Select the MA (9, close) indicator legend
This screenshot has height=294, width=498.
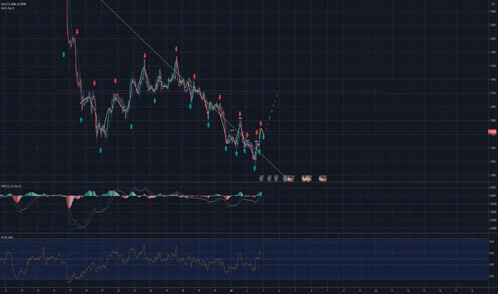click(x=7, y=8)
